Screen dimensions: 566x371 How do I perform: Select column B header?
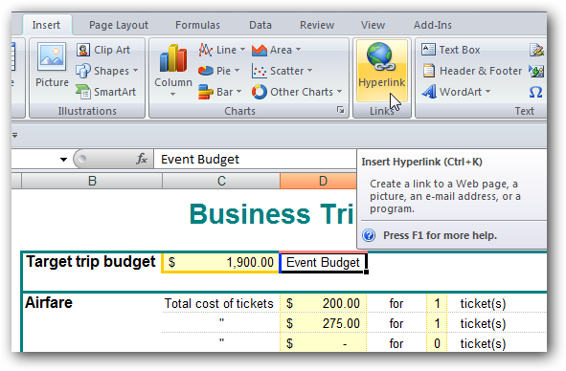pyautogui.click(x=92, y=181)
